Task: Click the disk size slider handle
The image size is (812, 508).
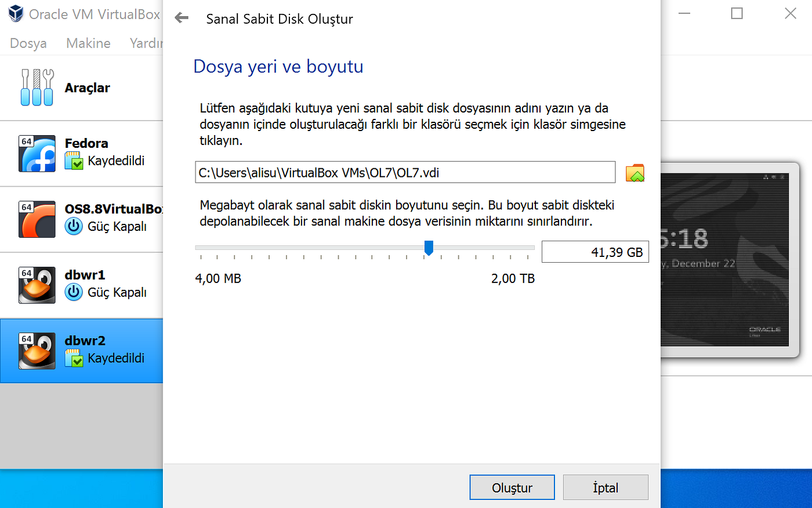Action: coord(429,248)
